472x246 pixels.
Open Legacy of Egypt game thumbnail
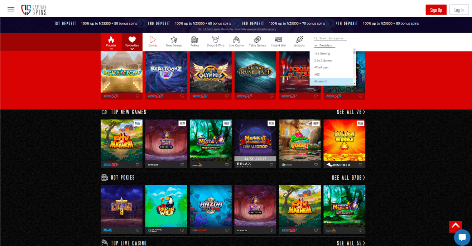coord(121,72)
